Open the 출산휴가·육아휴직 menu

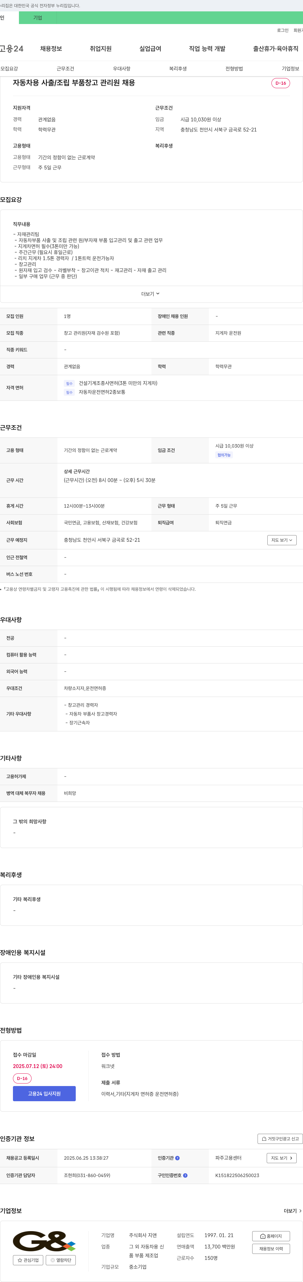pos(276,49)
